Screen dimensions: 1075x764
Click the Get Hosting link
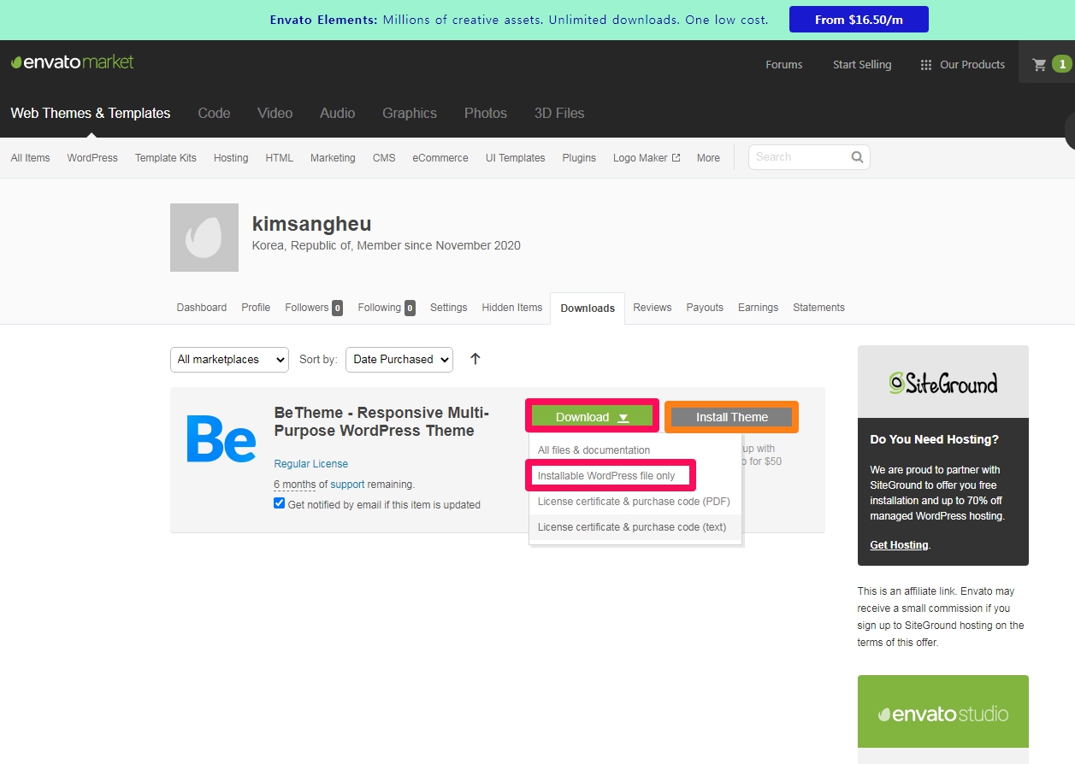[x=899, y=545]
